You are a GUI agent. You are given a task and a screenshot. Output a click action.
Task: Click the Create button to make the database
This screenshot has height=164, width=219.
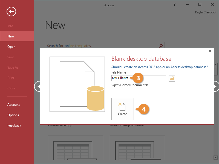pos(123,109)
